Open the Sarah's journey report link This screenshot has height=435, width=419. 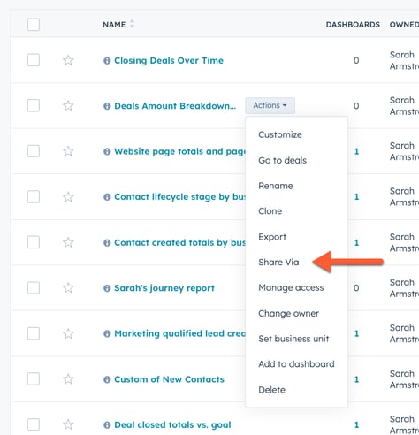pyautogui.click(x=164, y=288)
